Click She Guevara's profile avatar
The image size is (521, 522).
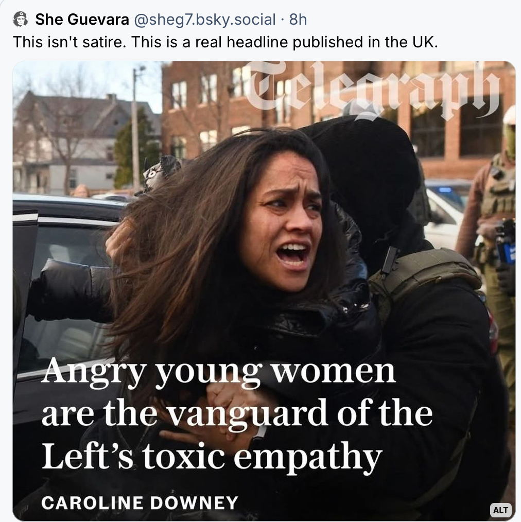[20, 19]
